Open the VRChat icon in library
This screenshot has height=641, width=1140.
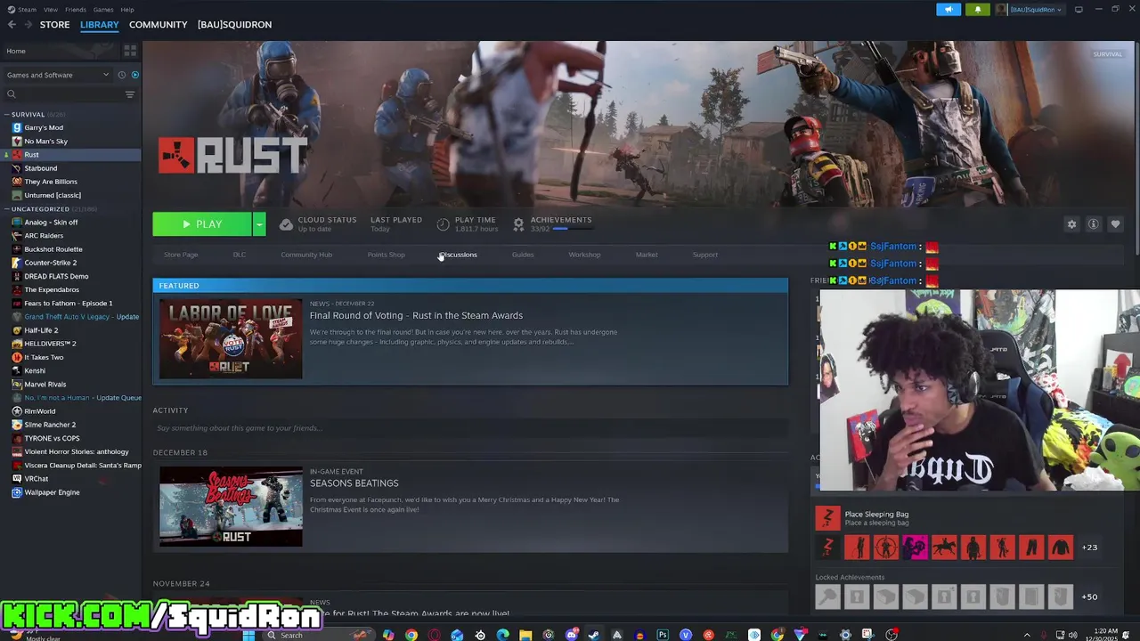tap(17, 479)
